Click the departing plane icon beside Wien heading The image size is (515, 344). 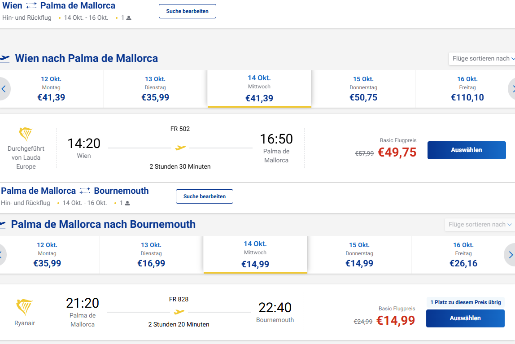click(x=4, y=58)
